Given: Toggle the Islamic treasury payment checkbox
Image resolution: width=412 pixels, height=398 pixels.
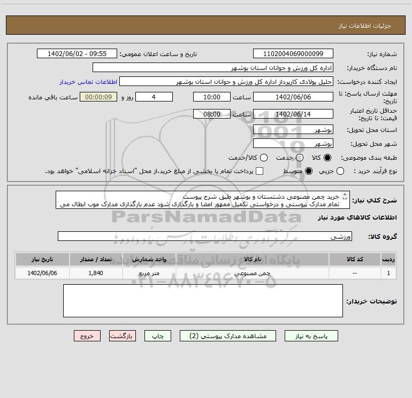Looking at the screenshot, I should 260,171.
